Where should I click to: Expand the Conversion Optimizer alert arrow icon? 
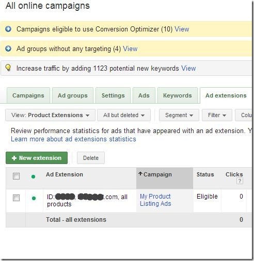(x=8, y=29)
